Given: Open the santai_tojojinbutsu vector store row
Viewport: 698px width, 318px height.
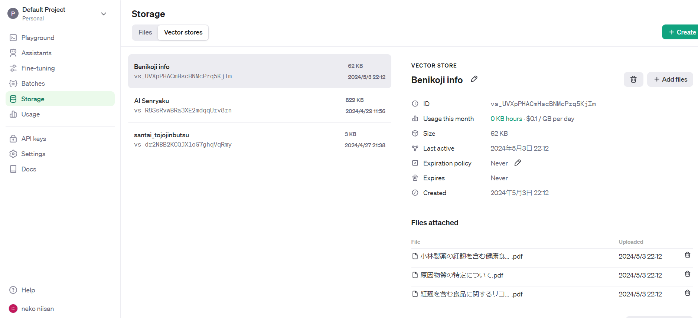Looking at the screenshot, I should pyautogui.click(x=260, y=140).
